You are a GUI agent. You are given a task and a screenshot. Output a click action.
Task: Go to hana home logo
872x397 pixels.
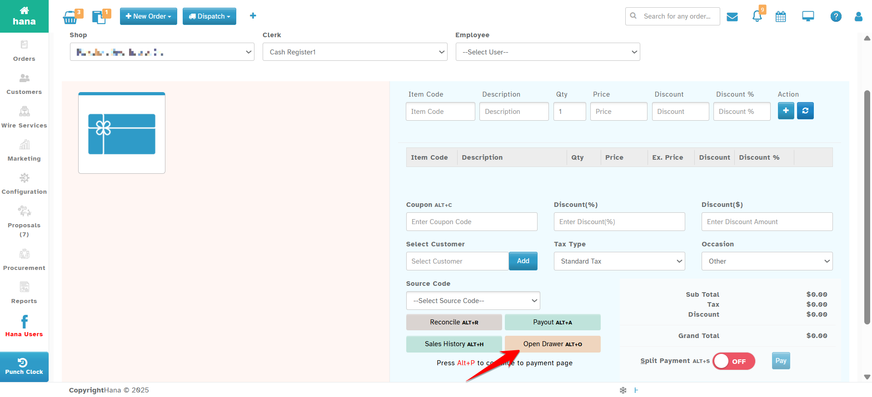(x=24, y=16)
